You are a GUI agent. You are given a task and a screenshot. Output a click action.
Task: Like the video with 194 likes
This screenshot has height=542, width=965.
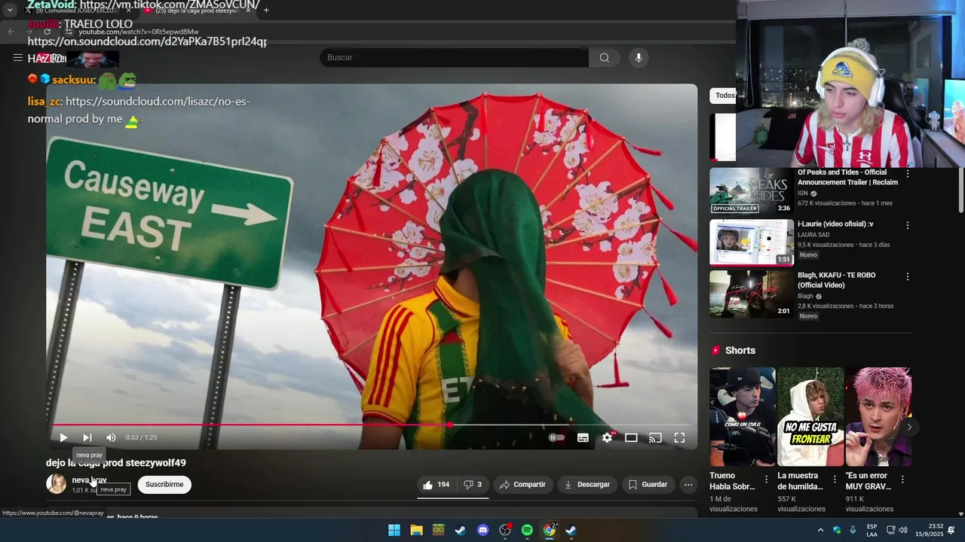pyautogui.click(x=437, y=485)
